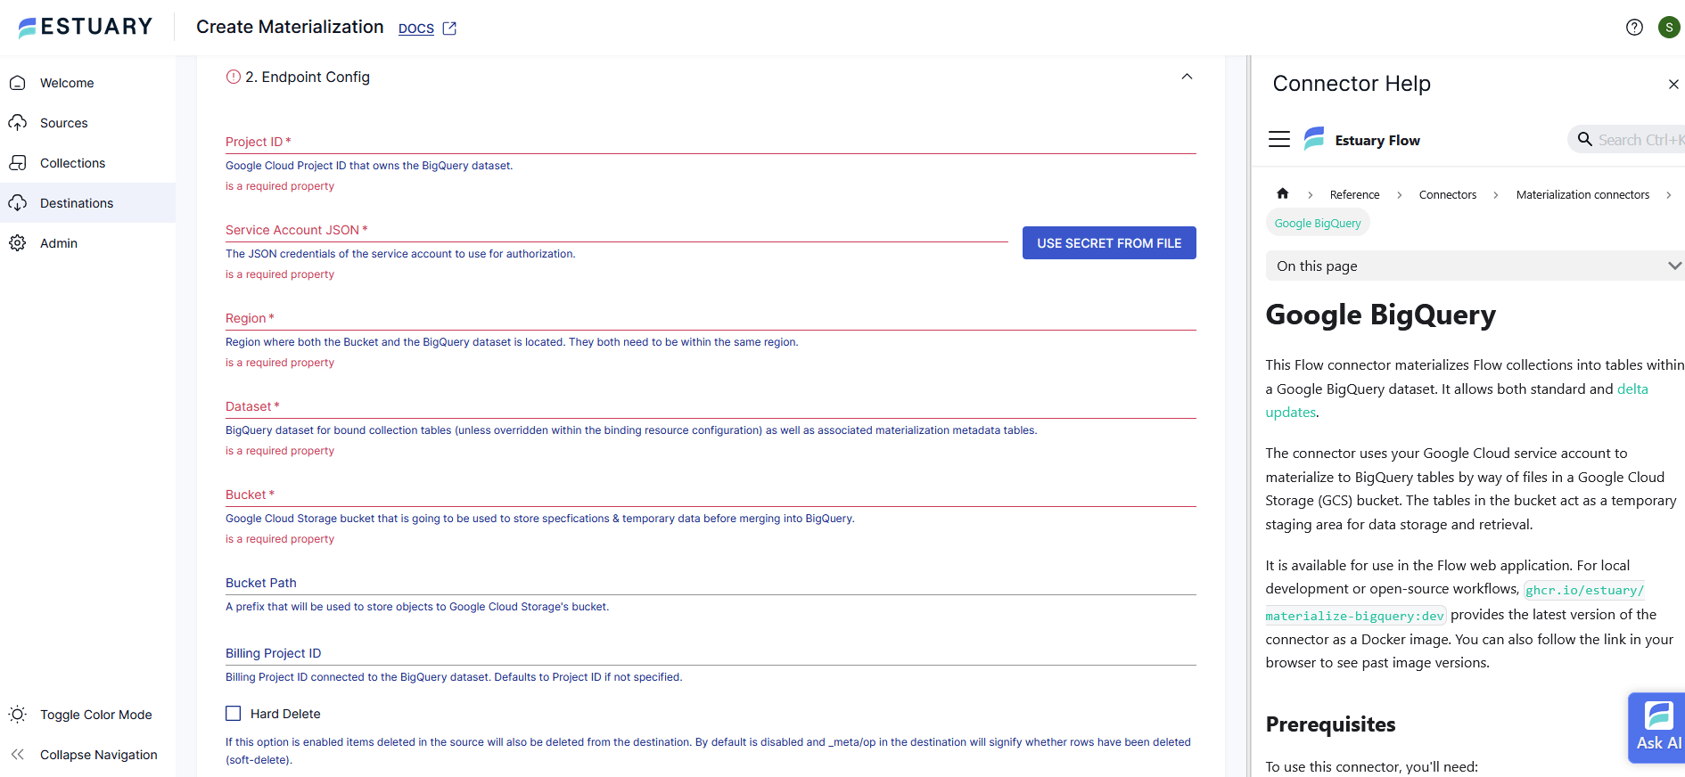Click the Estuary logo
1685x777 pixels.
point(86,27)
